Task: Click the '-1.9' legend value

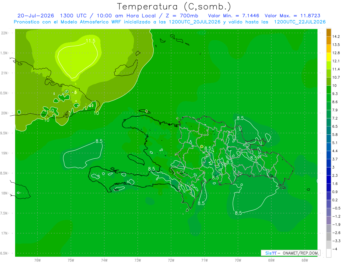Action: [336, 224]
